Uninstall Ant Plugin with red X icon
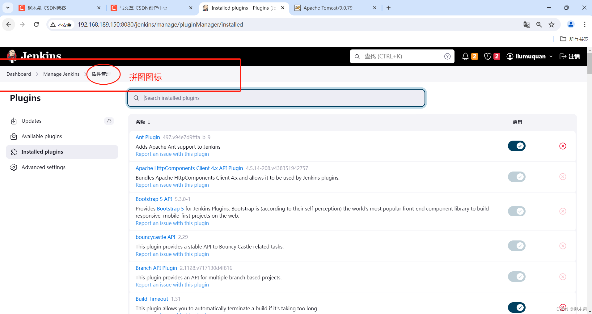 563,146
